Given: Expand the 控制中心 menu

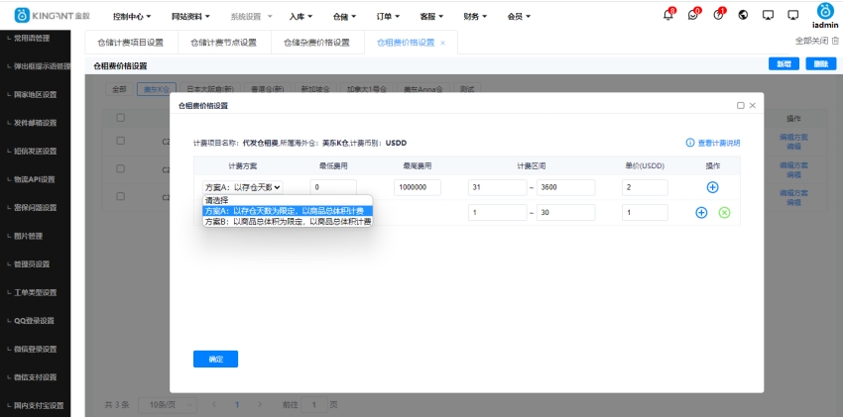Looking at the screenshot, I should coord(132,17).
